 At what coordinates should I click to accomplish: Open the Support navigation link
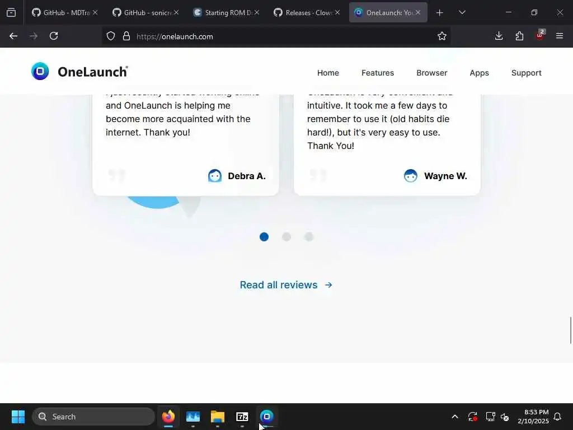point(526,73)
